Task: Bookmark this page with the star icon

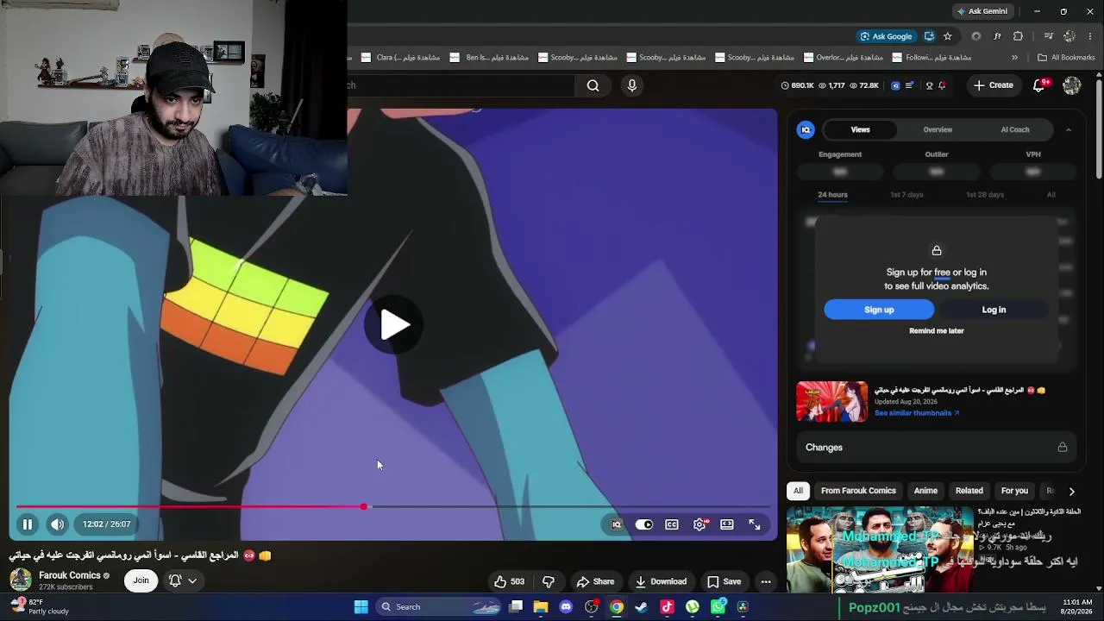Action: click(948, 36)
